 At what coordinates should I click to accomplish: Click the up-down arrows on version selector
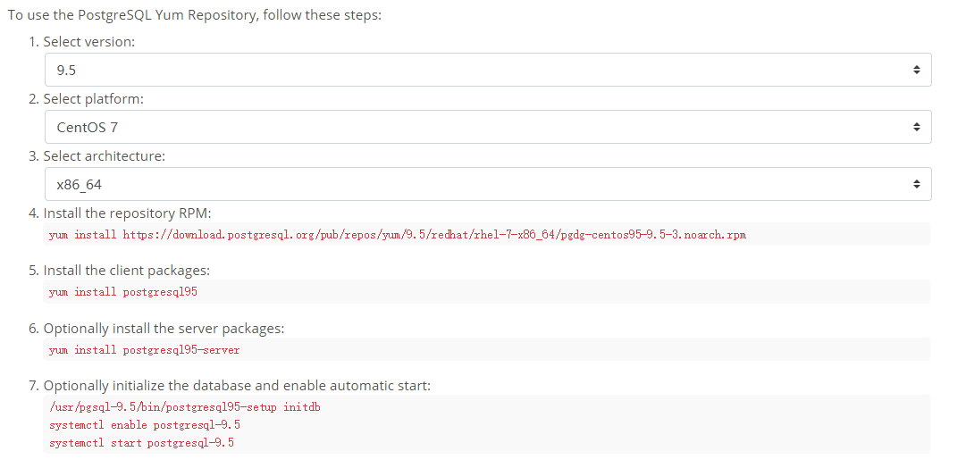pyautogui.click(x=916, y=71)
